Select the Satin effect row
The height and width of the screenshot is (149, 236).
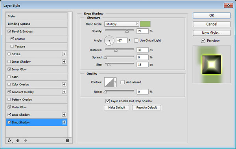point(37,77)
